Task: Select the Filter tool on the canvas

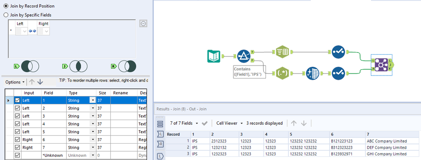Action: [244, 56]
